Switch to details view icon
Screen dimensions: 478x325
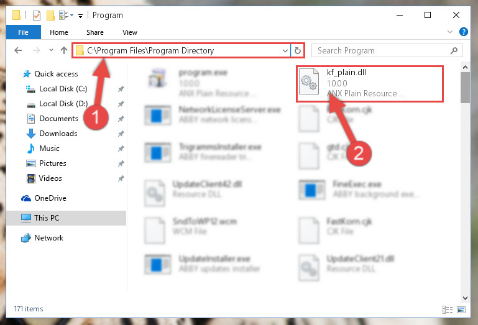(447, 309)
